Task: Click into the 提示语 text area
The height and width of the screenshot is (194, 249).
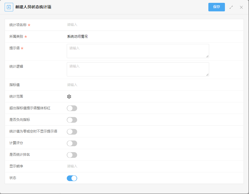Action: coord(138,51)
